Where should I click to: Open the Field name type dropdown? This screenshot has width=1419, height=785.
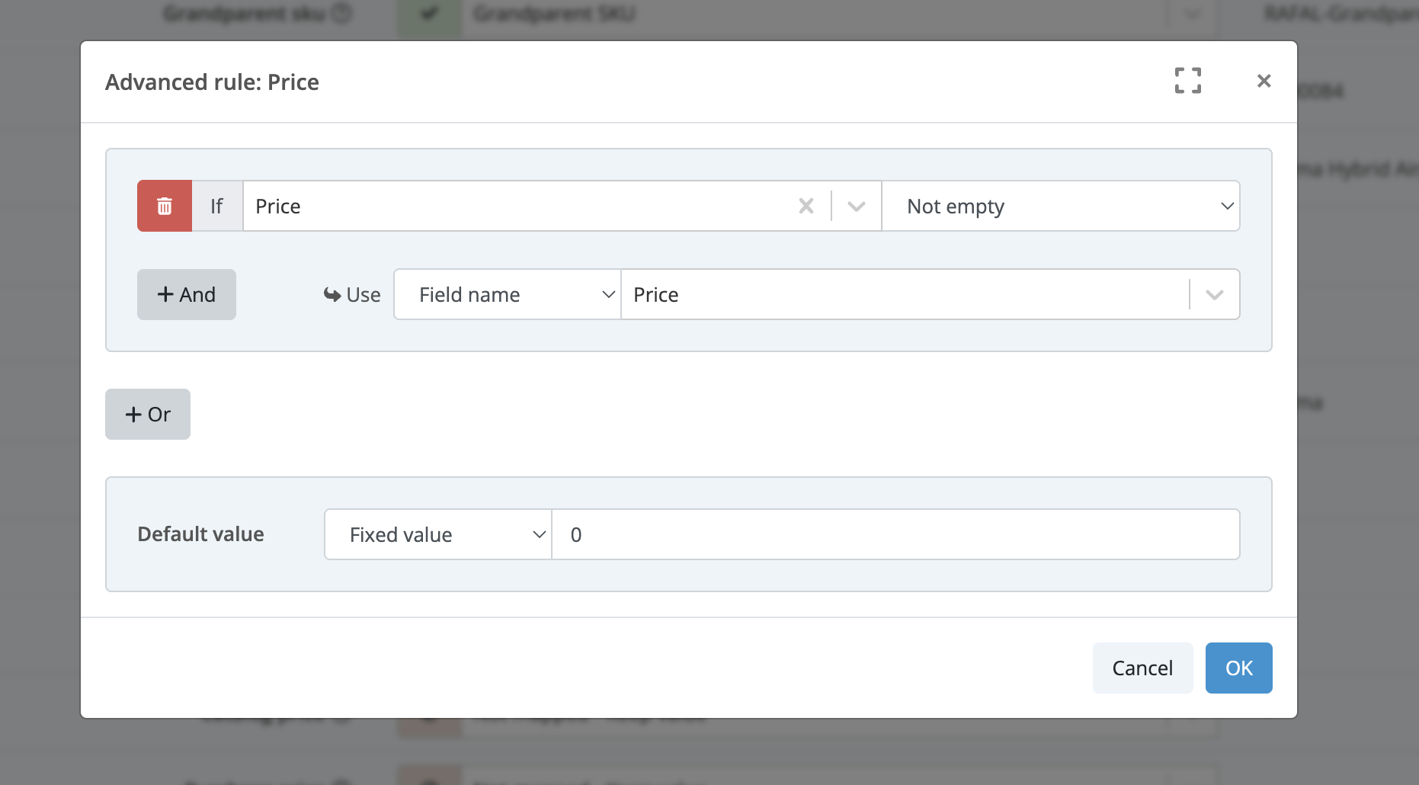pyautogui.click(x=508, y=294)
